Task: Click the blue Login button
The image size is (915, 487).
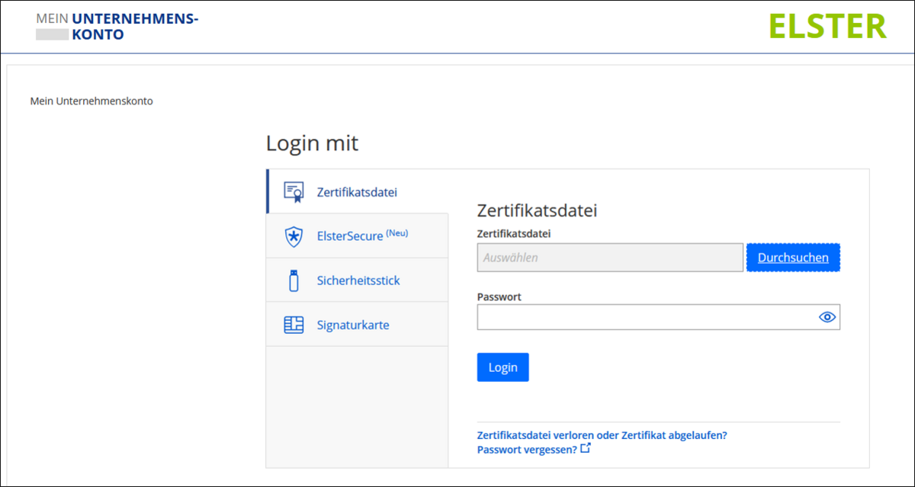Action: (502, 367)
